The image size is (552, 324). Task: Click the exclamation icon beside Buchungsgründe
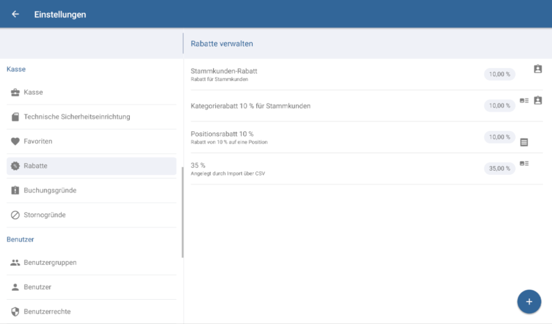[16, 190]
